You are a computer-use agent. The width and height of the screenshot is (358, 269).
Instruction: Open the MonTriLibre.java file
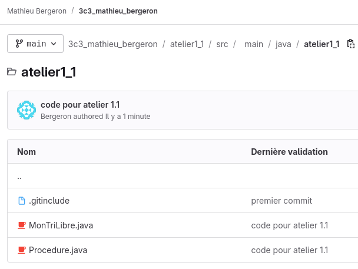61,225
